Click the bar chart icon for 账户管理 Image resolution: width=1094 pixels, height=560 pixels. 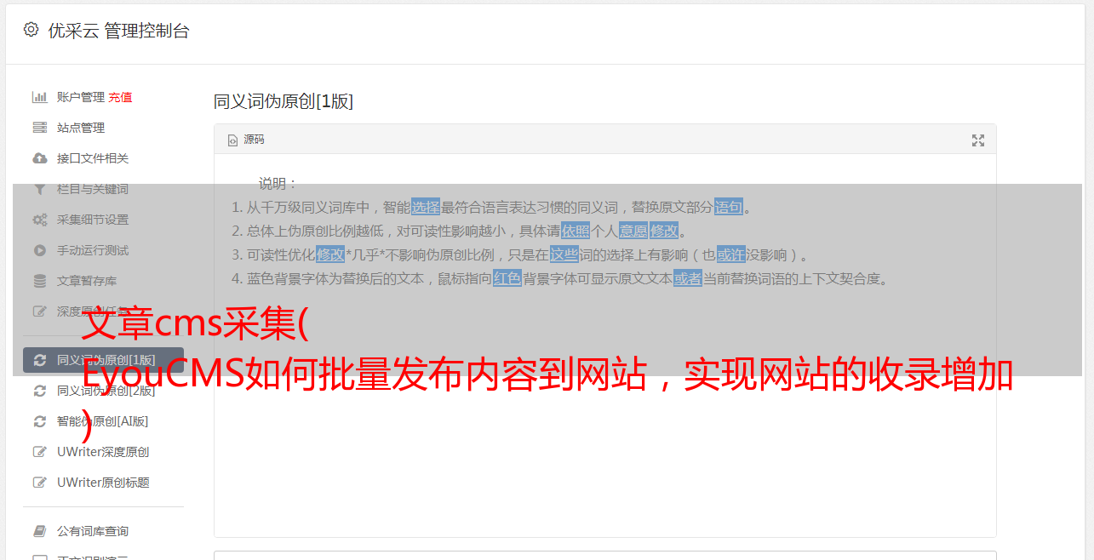click(39, 97)
